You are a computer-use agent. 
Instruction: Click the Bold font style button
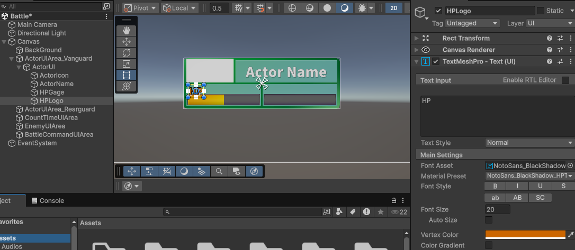coord(495,186)
